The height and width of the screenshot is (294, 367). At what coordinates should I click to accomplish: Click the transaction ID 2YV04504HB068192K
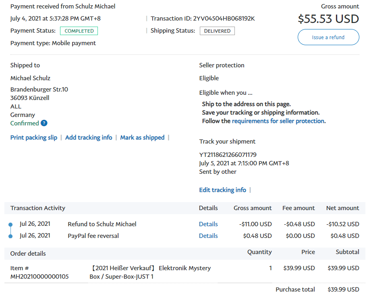tap(224, 19)
